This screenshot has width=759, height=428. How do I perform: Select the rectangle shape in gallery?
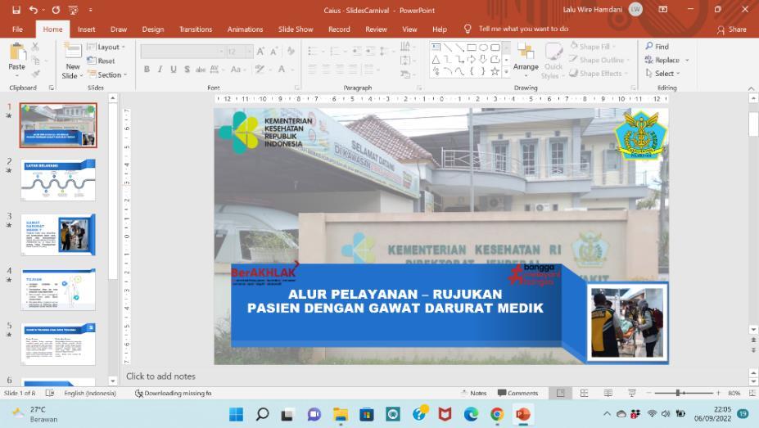tap(472, 47)
